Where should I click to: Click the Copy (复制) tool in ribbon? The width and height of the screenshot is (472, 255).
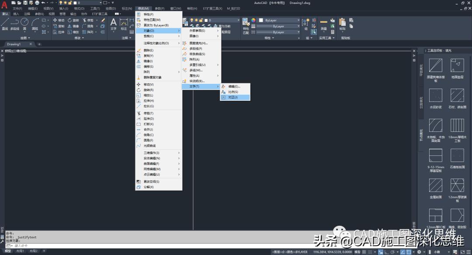(59, 26)
